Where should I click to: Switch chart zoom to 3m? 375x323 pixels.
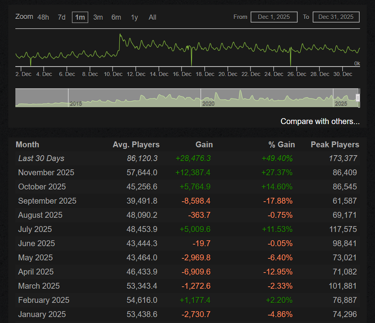click(98, 17)
